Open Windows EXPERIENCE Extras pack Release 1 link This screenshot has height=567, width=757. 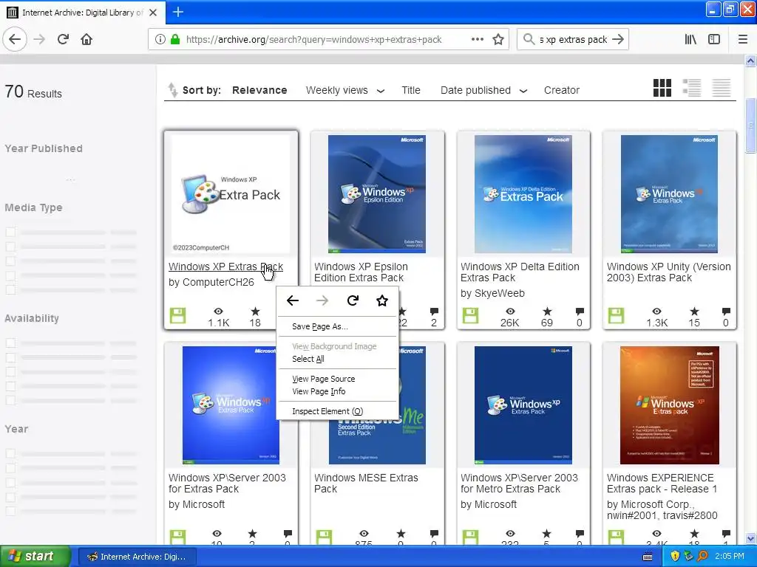tap(662, 483)
